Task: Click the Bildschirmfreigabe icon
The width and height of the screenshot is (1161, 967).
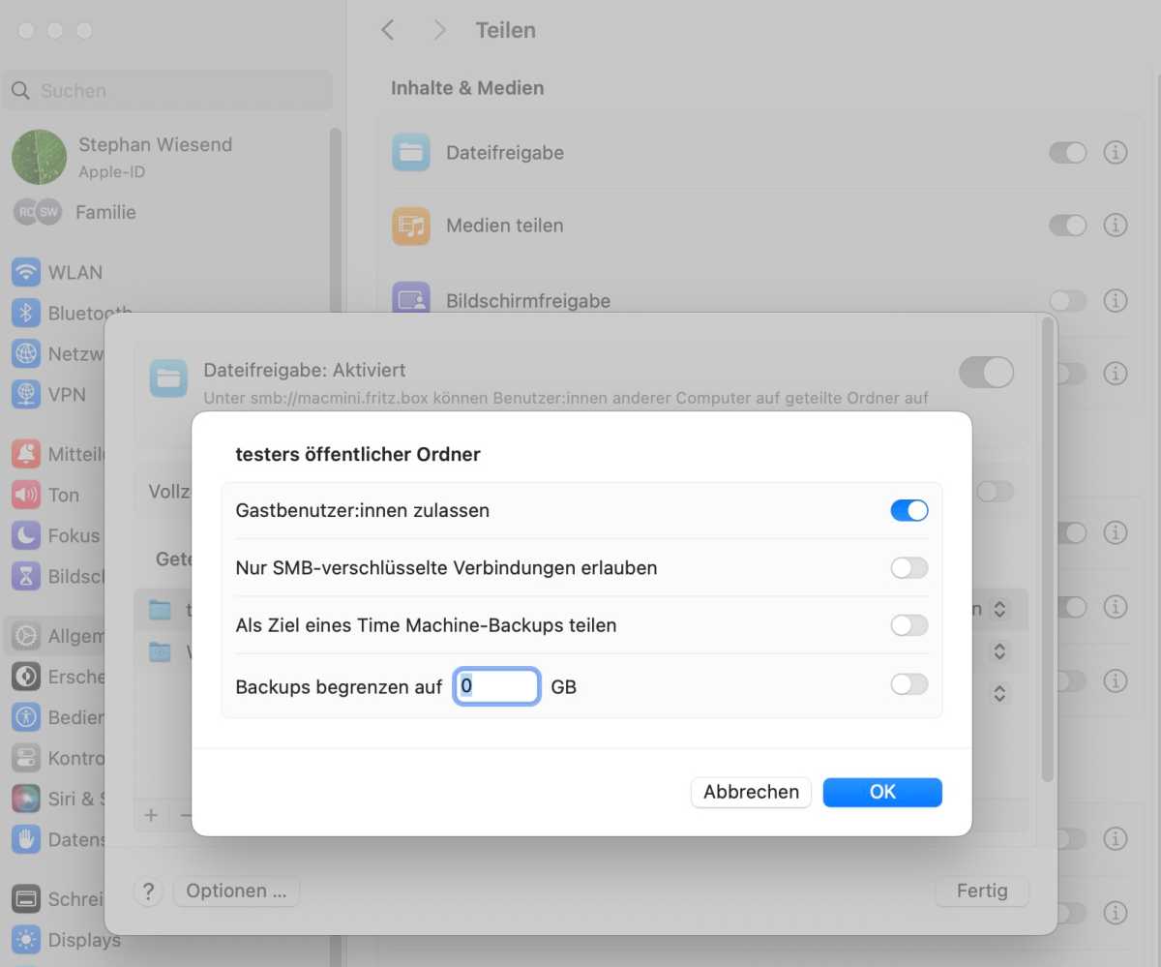Action: pos(411,299)
